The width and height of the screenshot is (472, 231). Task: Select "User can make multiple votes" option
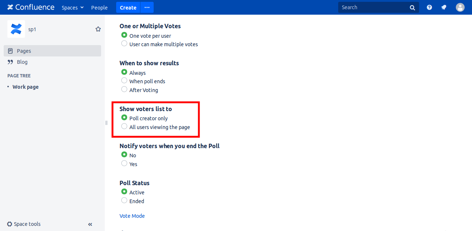124,44
